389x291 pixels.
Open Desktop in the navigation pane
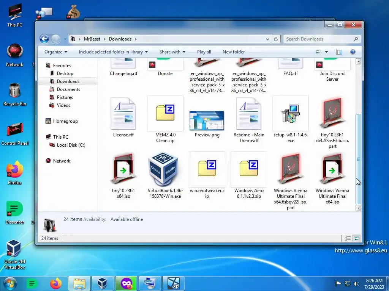pos(65,74)
